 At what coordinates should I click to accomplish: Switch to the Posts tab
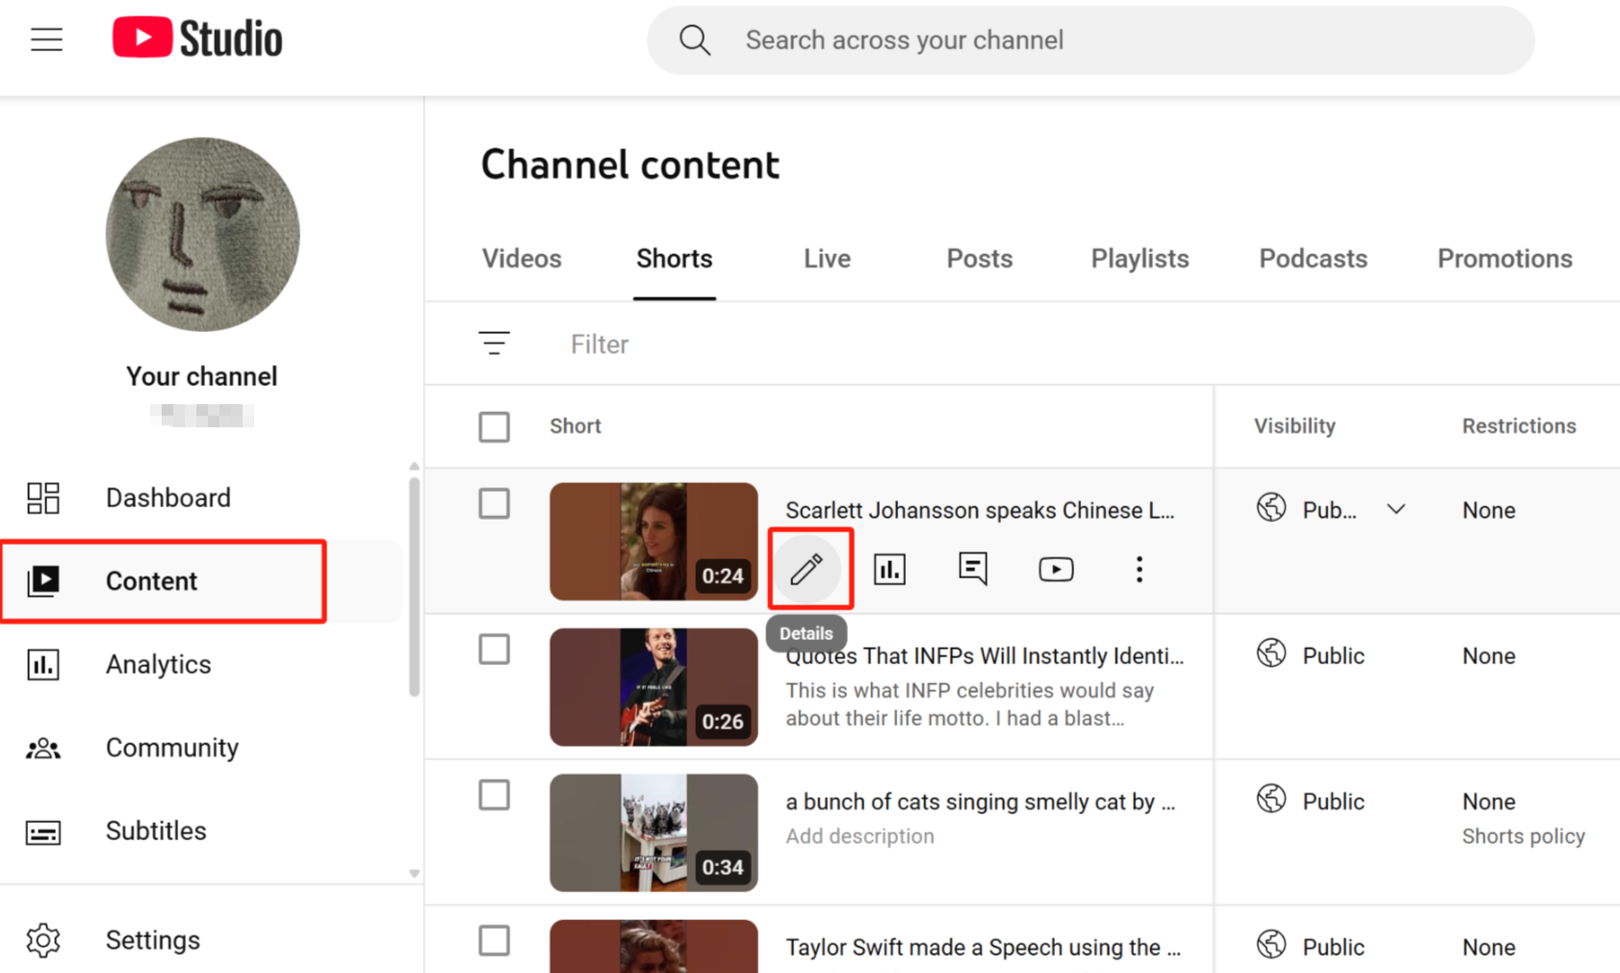click(x=980, y=259)
